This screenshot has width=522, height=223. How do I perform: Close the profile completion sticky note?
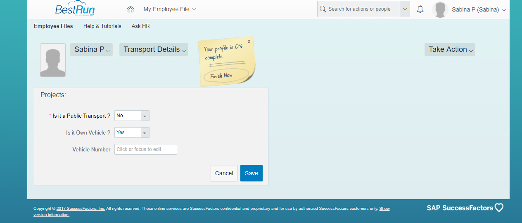[249, 42]
